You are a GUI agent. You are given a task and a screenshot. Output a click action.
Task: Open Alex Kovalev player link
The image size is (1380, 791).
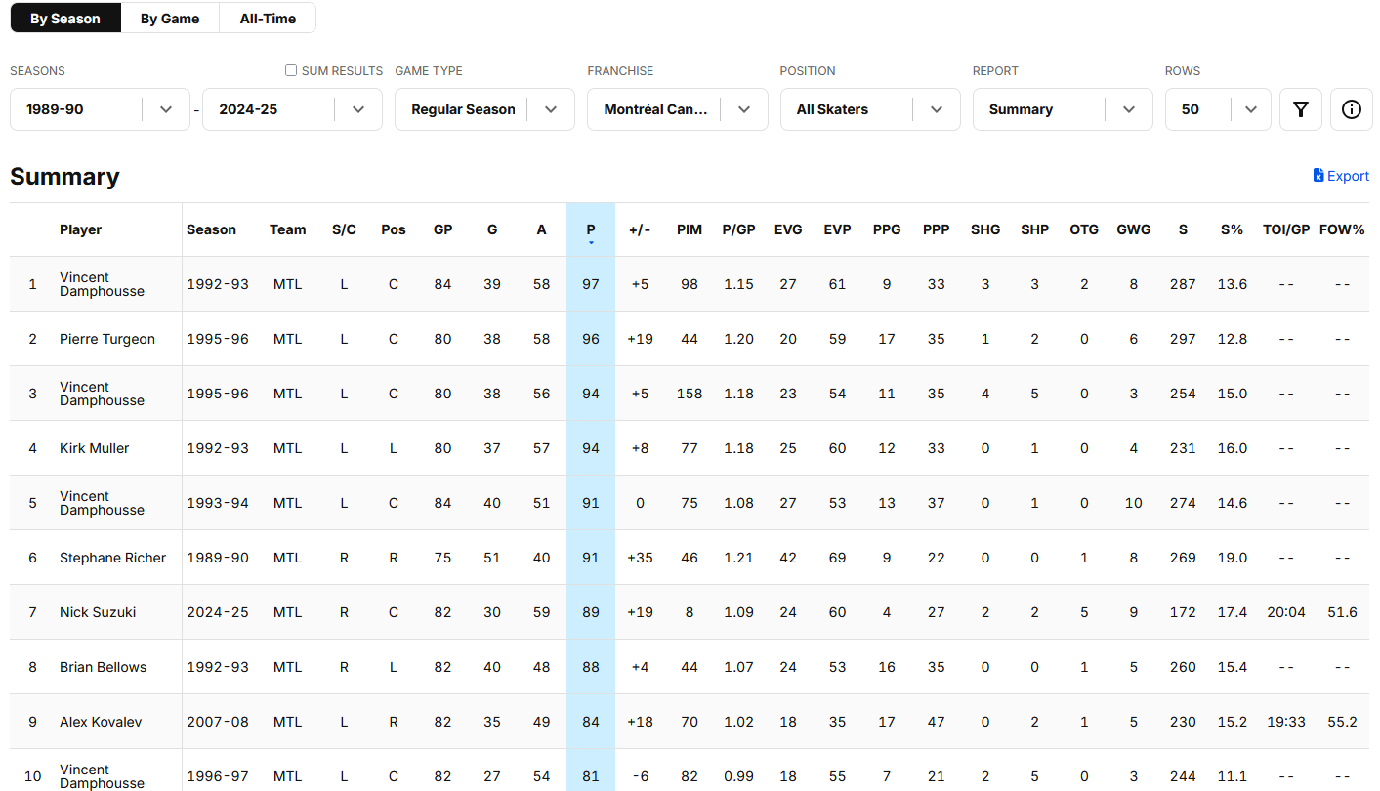coord(101,722)
